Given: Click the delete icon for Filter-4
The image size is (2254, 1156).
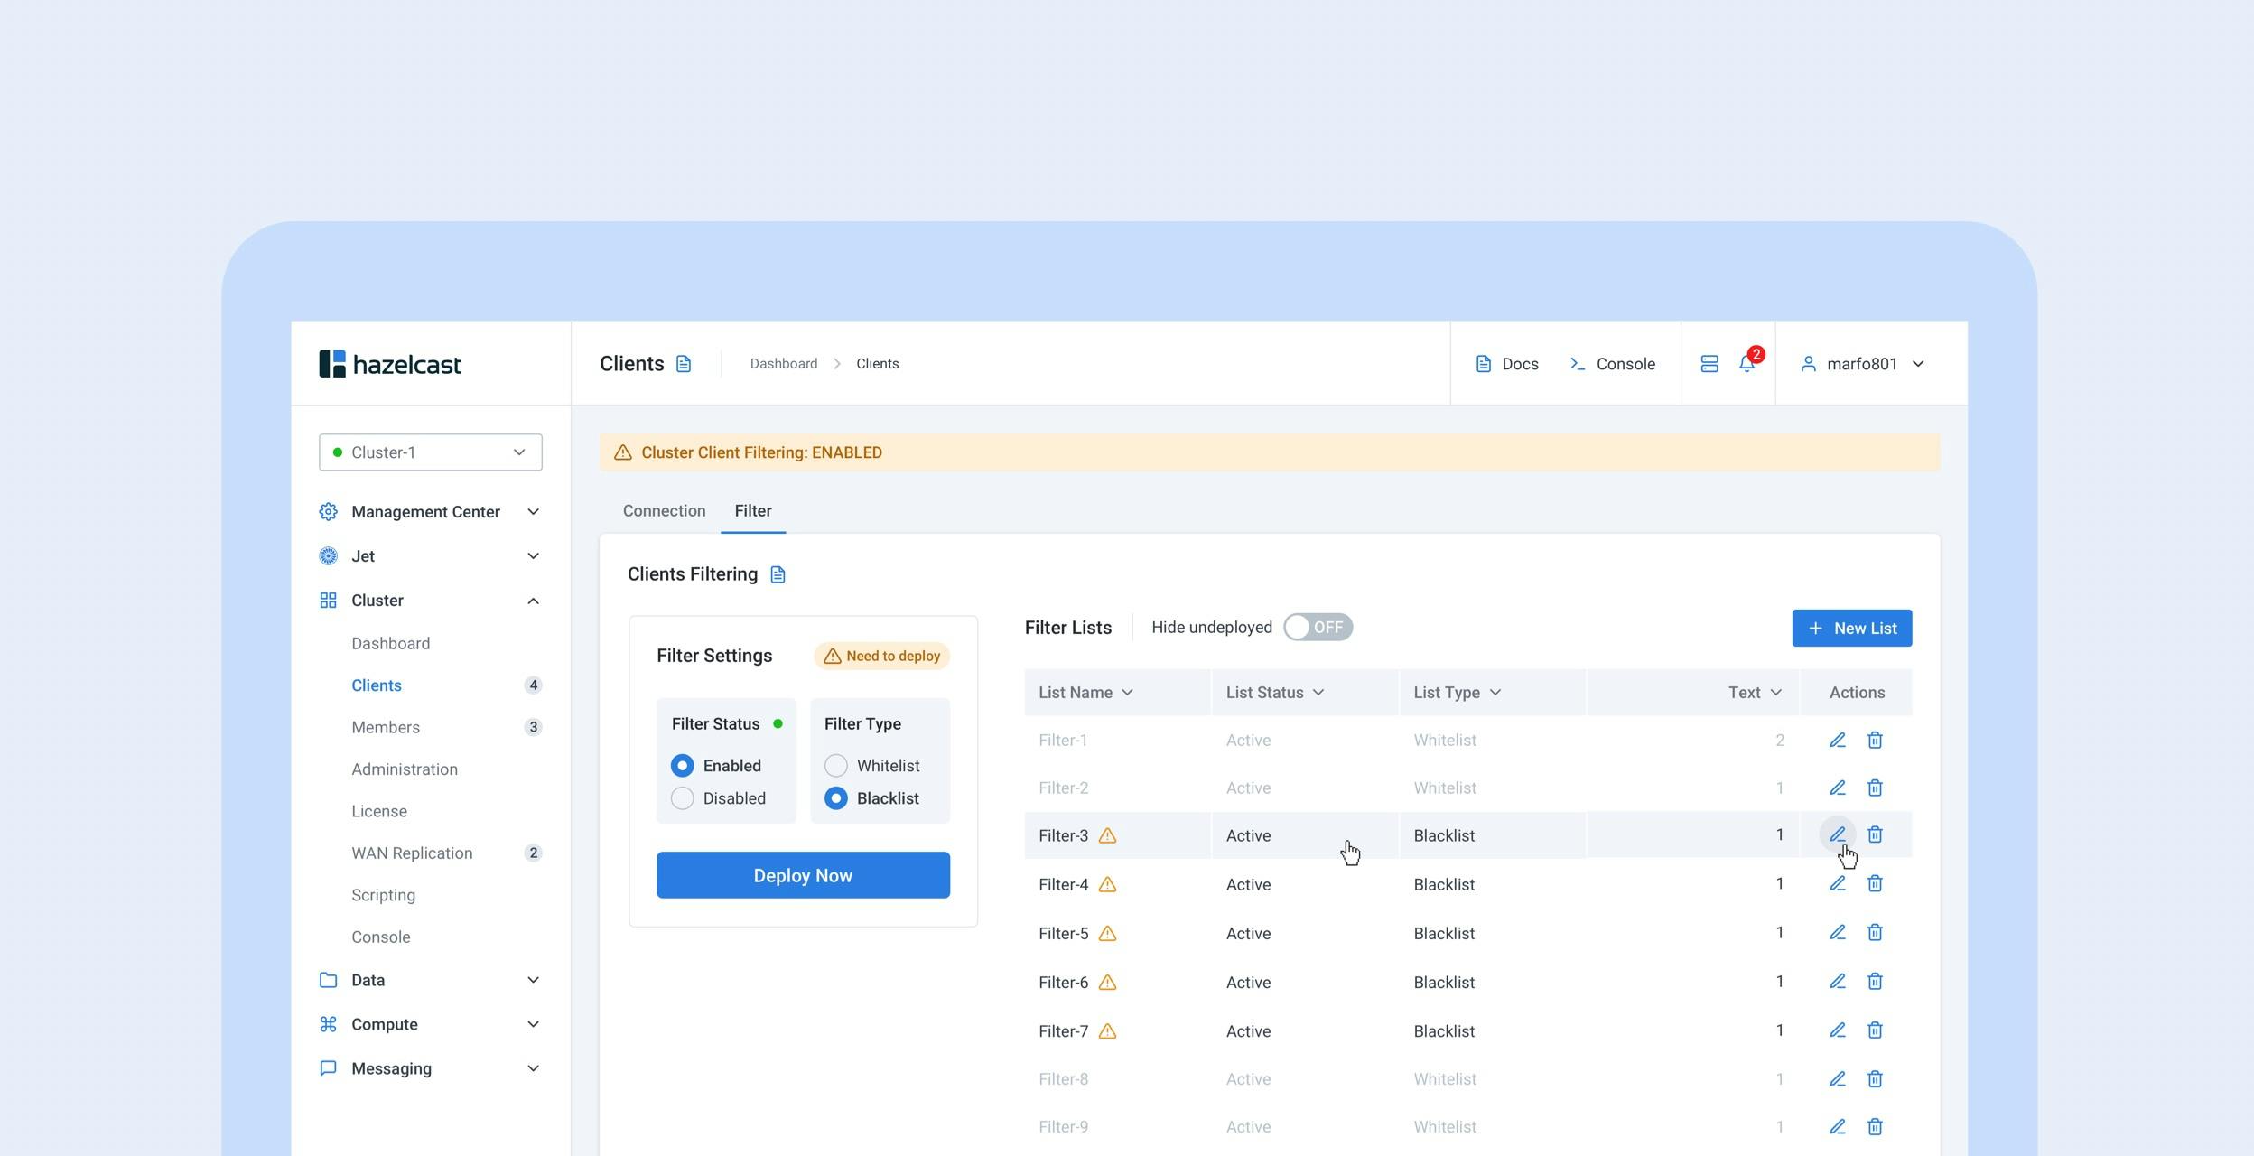Looking at the screenshot, I should pyautogui.click(x=1875, y=883).
